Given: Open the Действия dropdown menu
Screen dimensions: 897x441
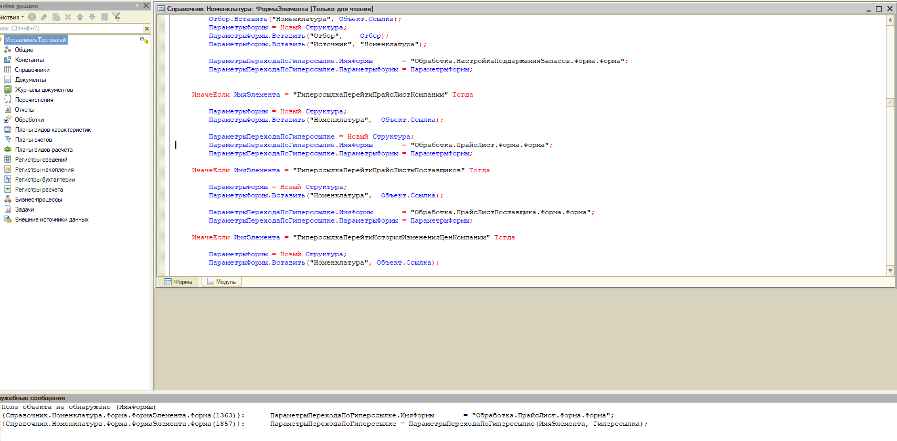Looking at the screenshot, I should pos(12,17).
